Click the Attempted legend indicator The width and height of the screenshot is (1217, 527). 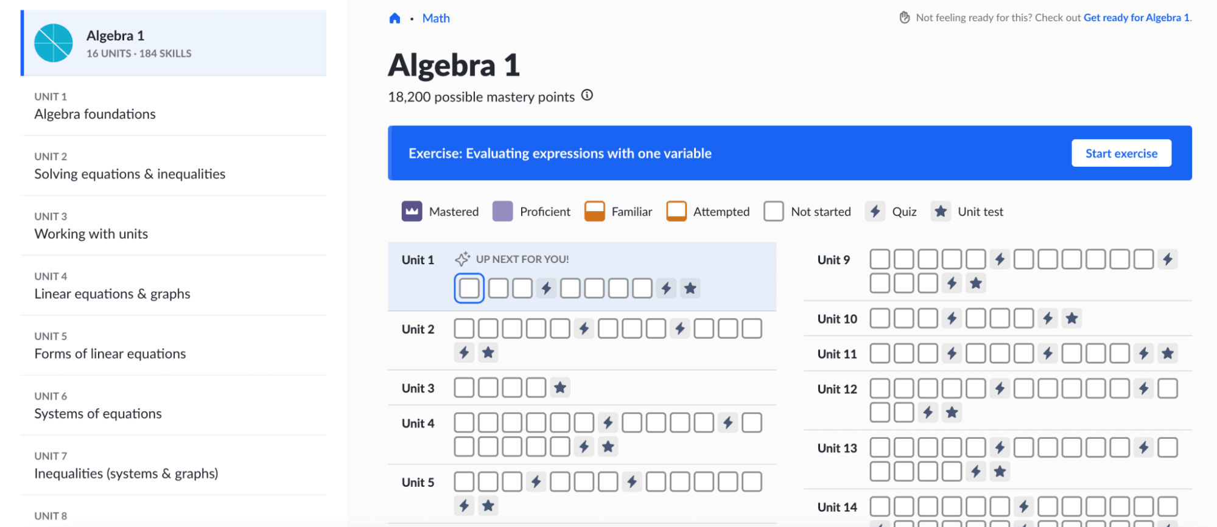coord(676,211)
